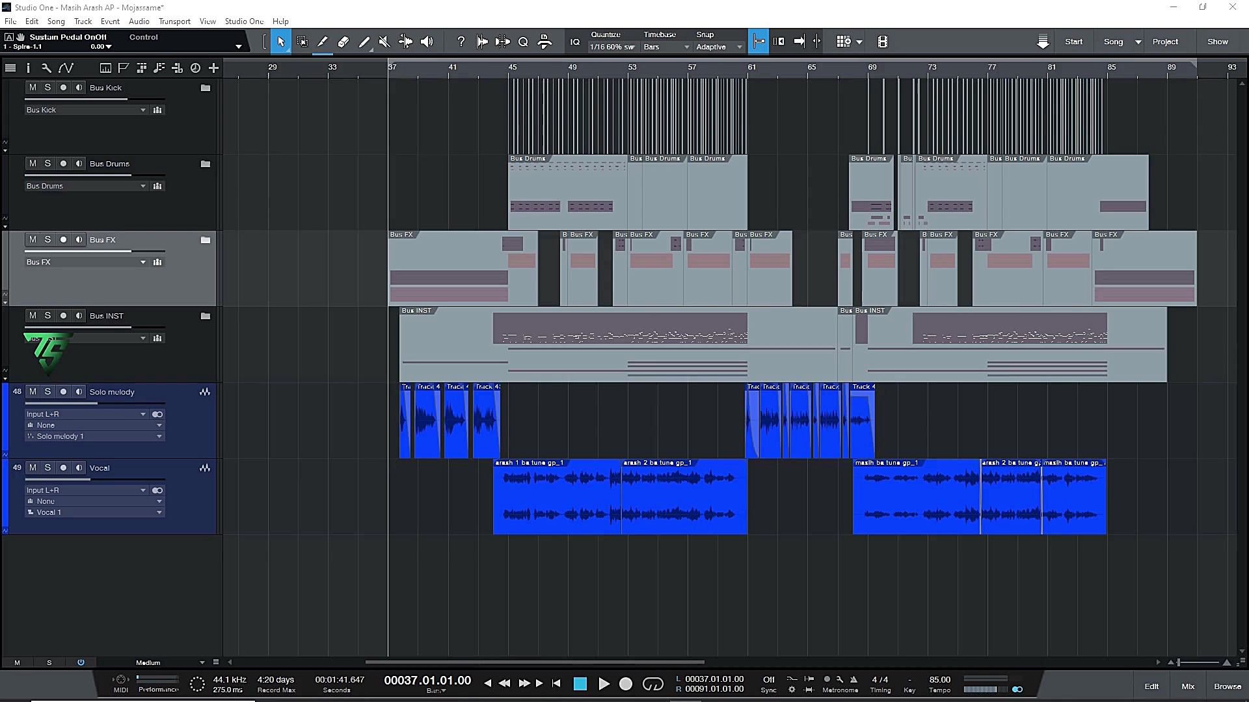Click the IQ quantize icon

click(575, 42)
